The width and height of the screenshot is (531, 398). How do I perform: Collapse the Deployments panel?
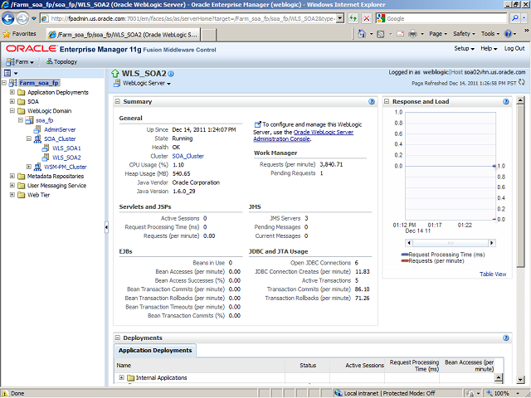pos(118,337)
